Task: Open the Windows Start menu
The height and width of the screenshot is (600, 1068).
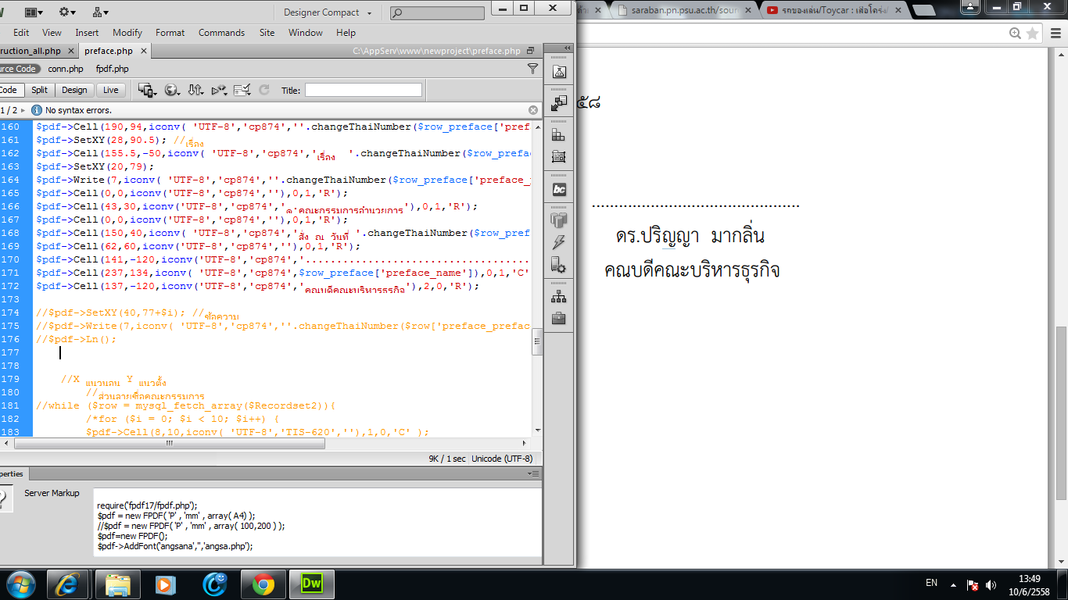Action: (20, 584)
